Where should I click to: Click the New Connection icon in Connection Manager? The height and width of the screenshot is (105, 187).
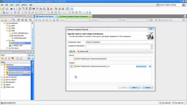tap(2, 20)
